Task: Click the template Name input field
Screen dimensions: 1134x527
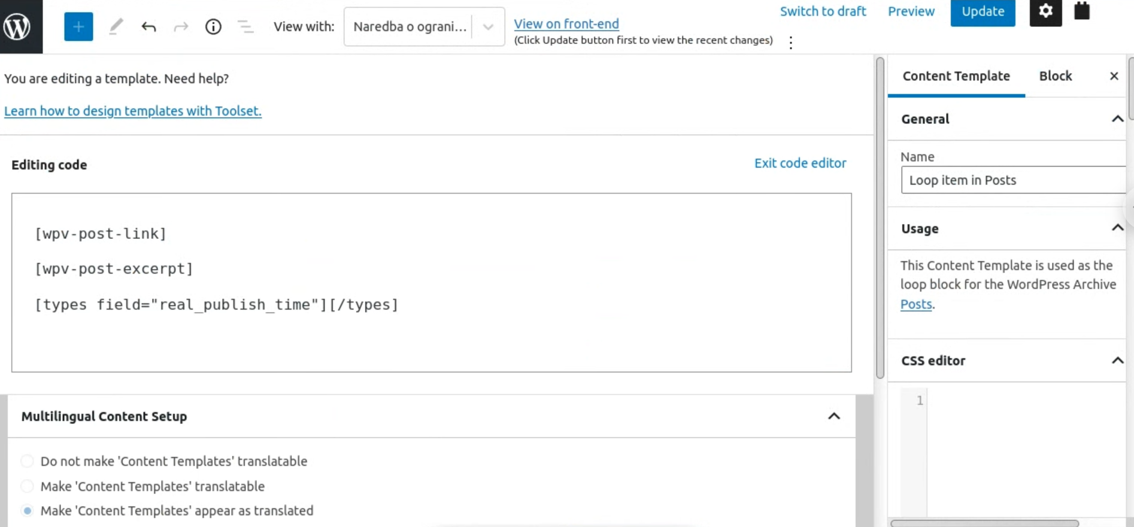Action: (1013, 180)
